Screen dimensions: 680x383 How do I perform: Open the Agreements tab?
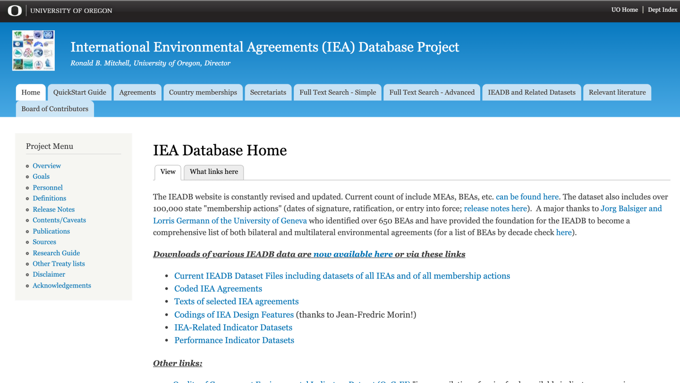coord(137,92)
